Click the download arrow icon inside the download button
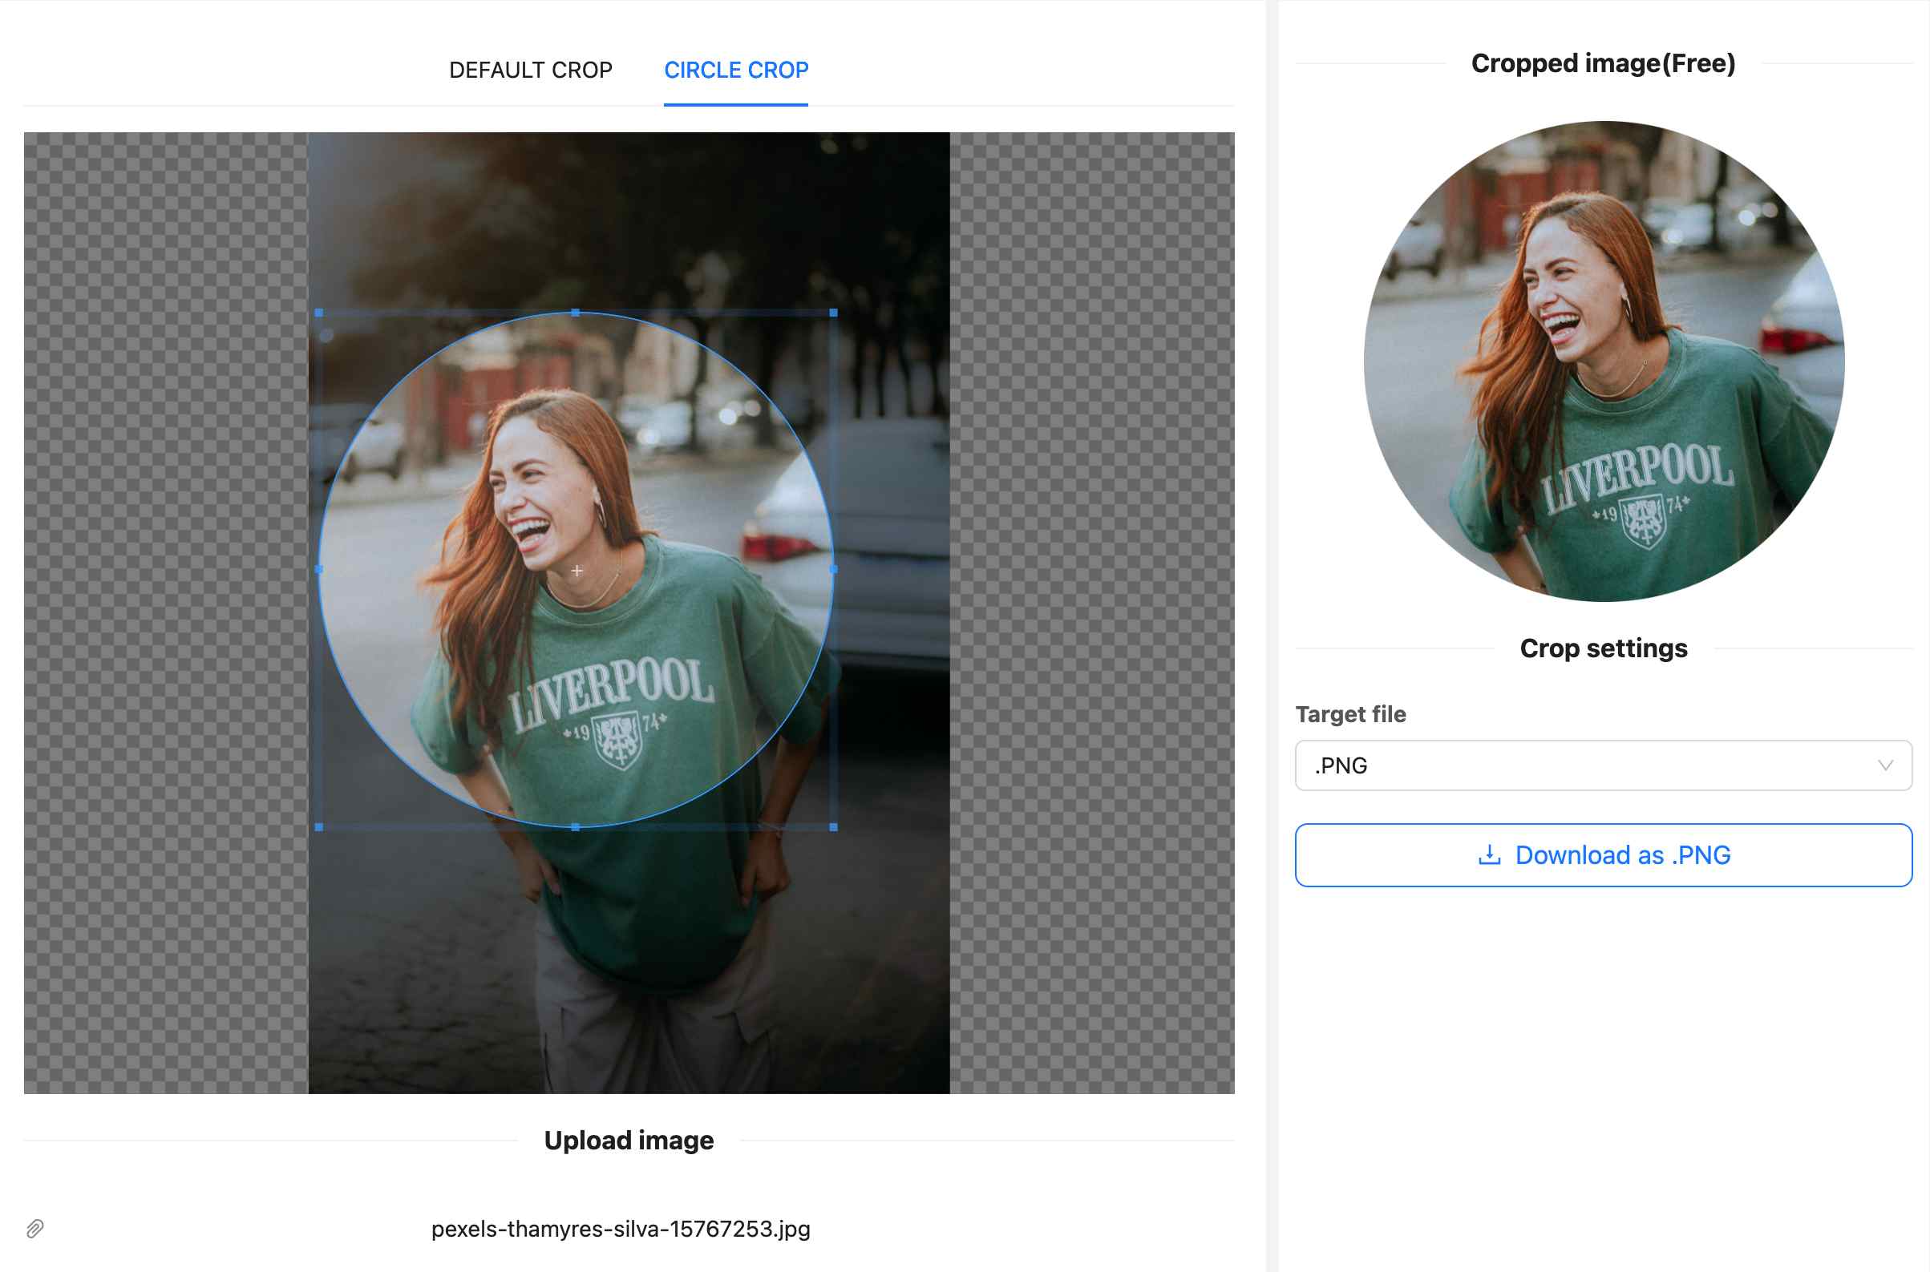This screenshot has height=1272, width=1930. (1488, 854)
